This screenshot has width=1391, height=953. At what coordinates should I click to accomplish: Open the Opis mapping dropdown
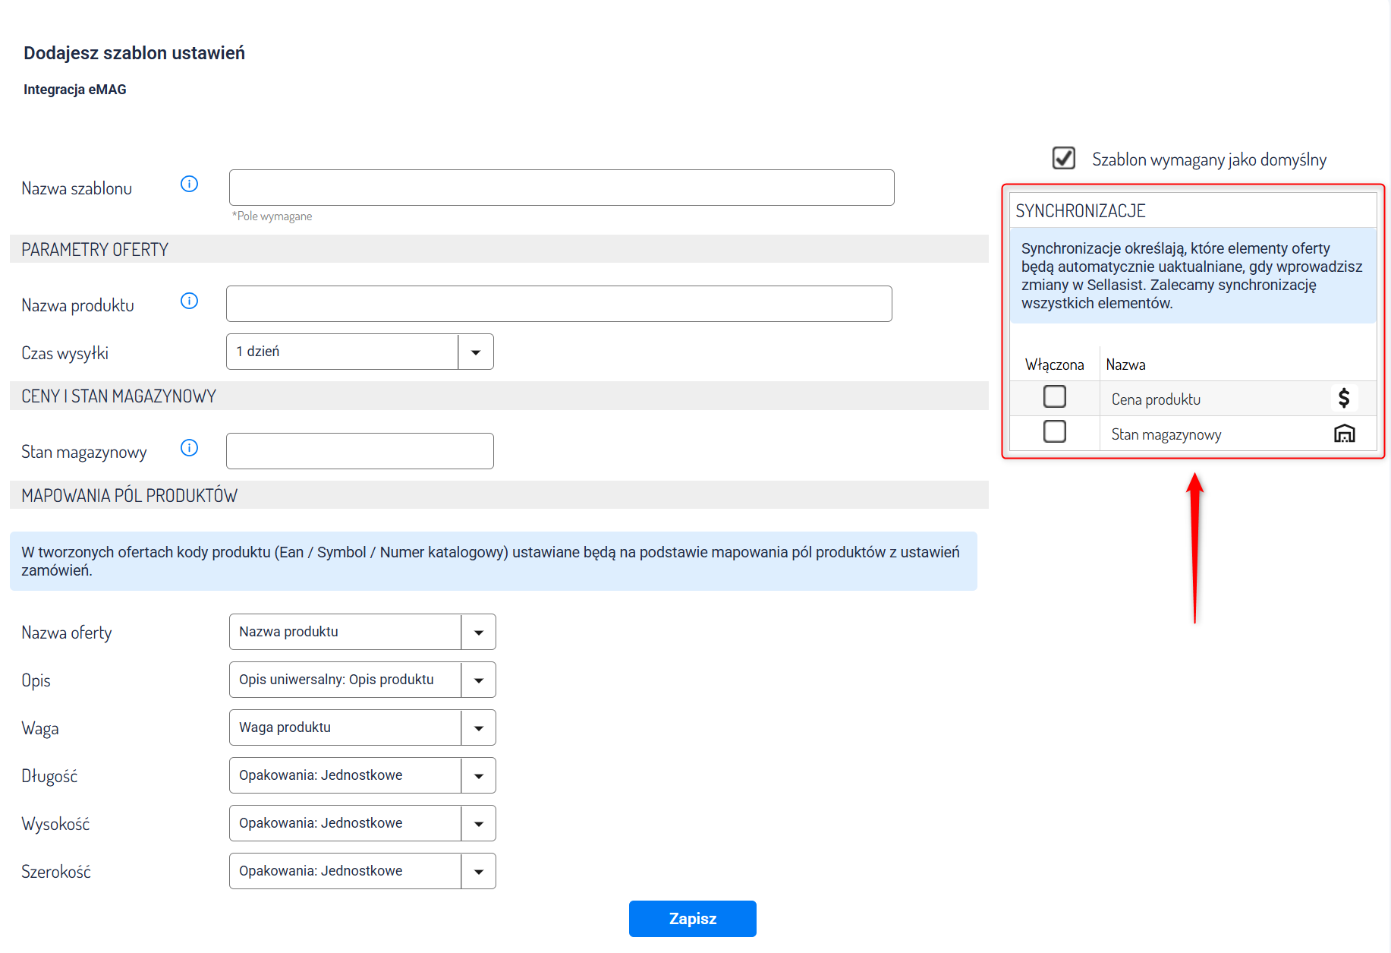tap(362, 680)
